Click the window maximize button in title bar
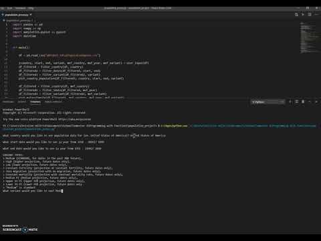 click(308, 8)
